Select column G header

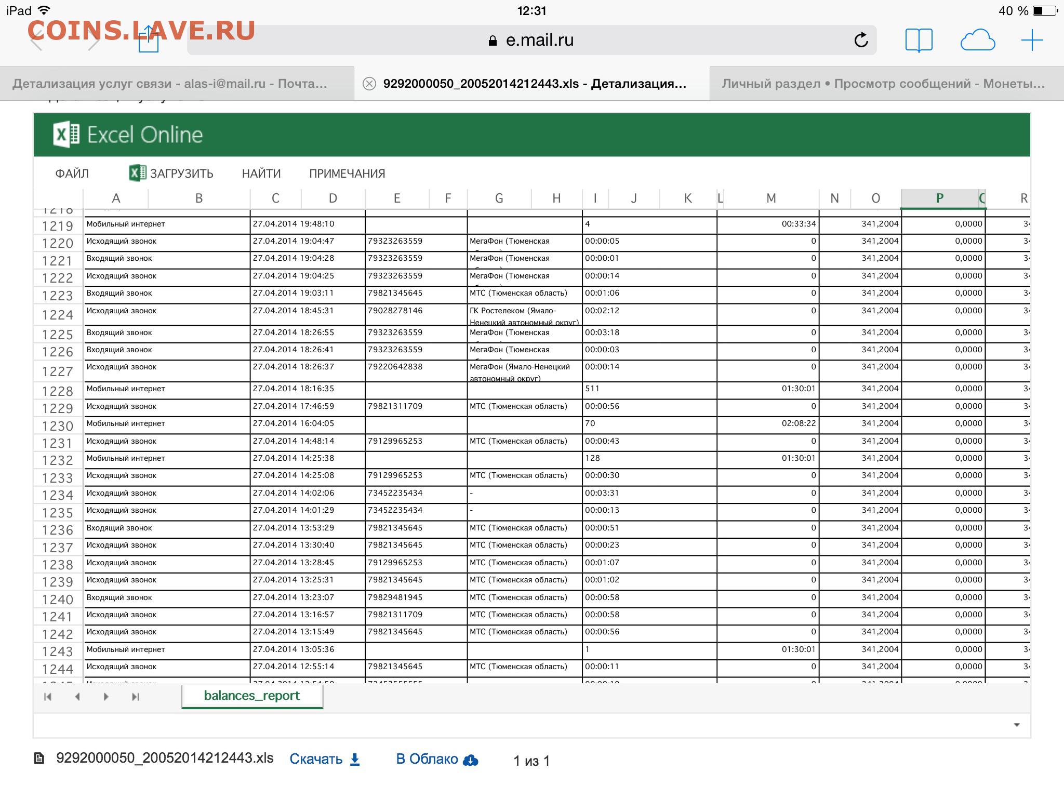499,198
